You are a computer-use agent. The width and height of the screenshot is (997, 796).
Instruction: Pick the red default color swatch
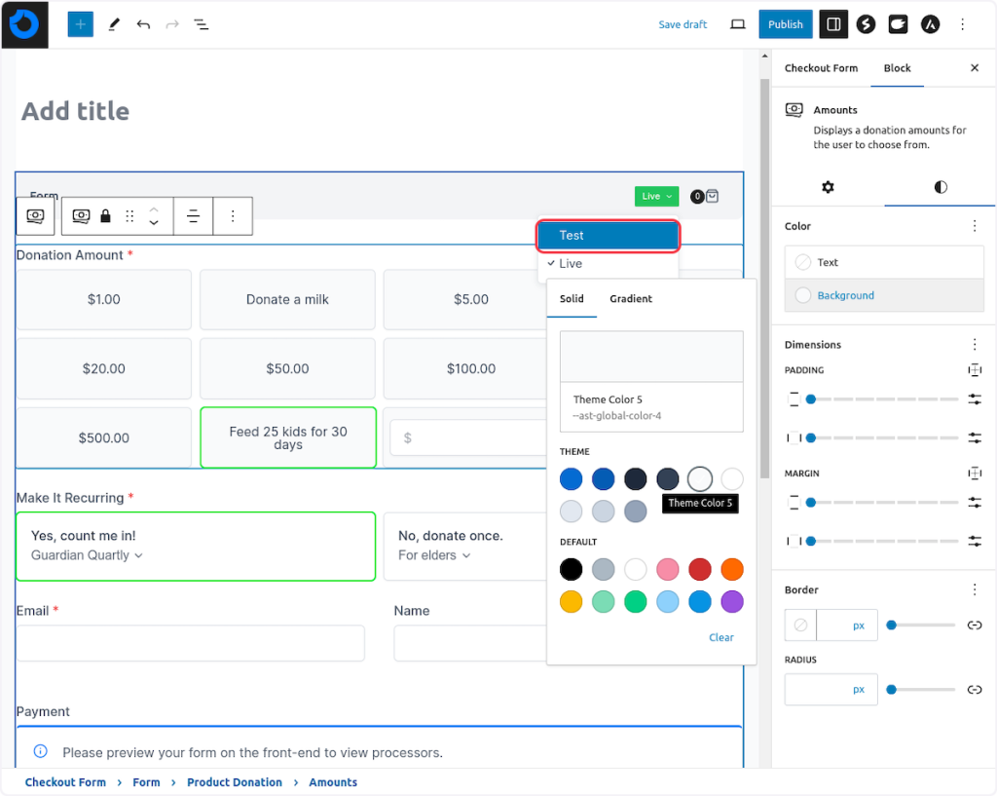(x=700, y=569)
